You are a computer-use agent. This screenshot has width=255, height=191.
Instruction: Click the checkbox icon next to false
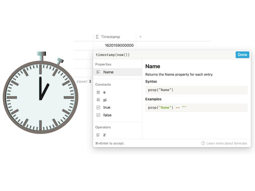pos(98,115)
